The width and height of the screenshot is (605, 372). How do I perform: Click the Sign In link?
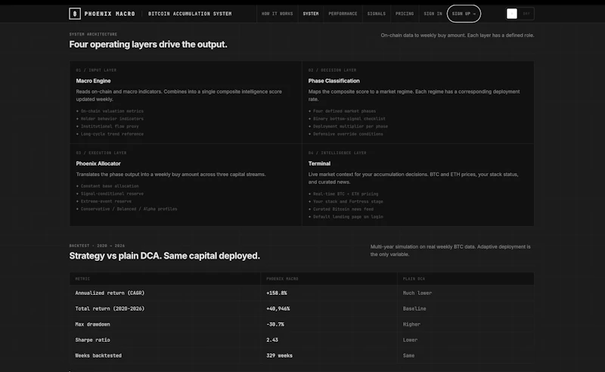[x=433, y=14]
